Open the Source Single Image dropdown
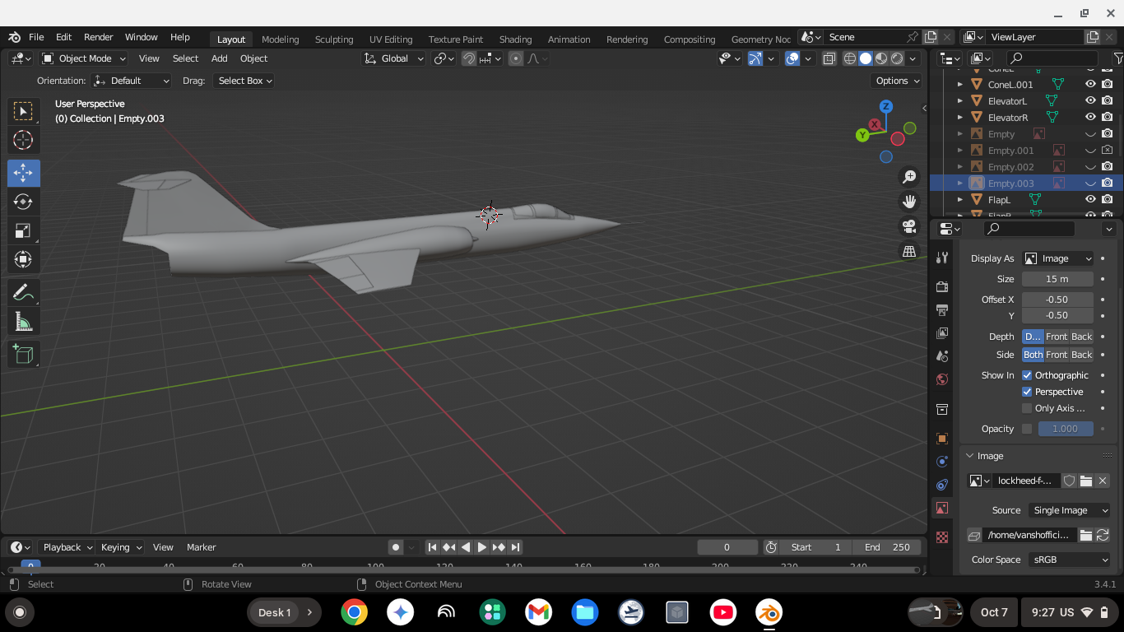This screenshot has width=1124, height=632. pyautogui.click(x=1070, y=510)
